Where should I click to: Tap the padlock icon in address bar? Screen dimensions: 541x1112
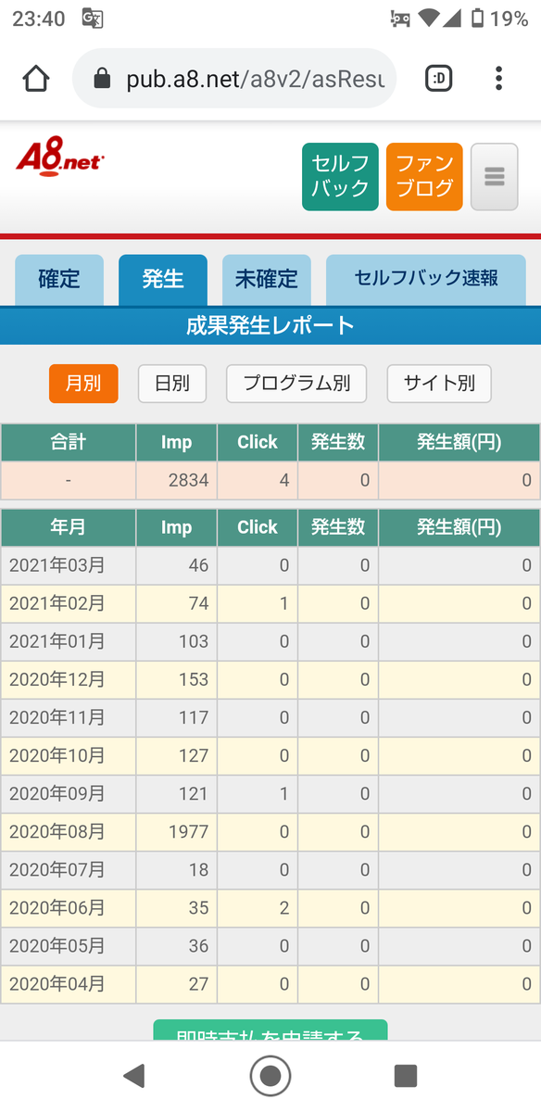pos(102,80)
